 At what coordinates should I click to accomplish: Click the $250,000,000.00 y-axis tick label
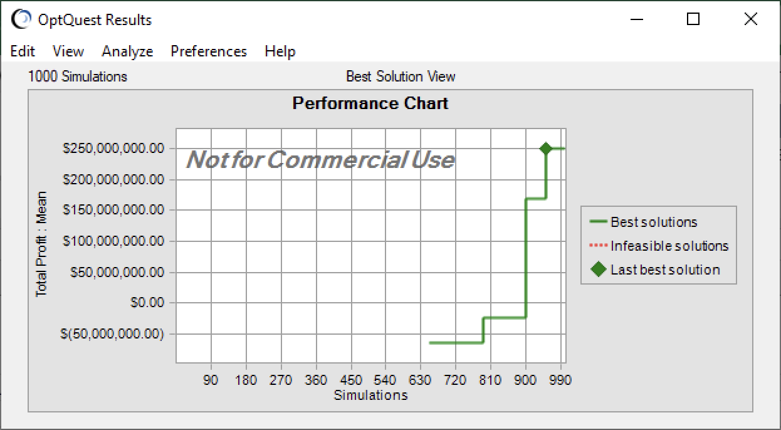[x=113, y=149]
